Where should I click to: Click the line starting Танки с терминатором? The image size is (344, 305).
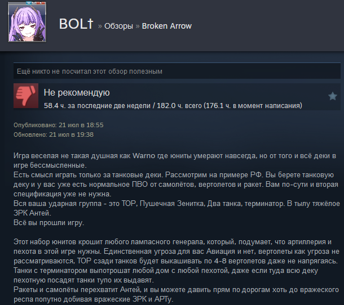pos(166,271)
